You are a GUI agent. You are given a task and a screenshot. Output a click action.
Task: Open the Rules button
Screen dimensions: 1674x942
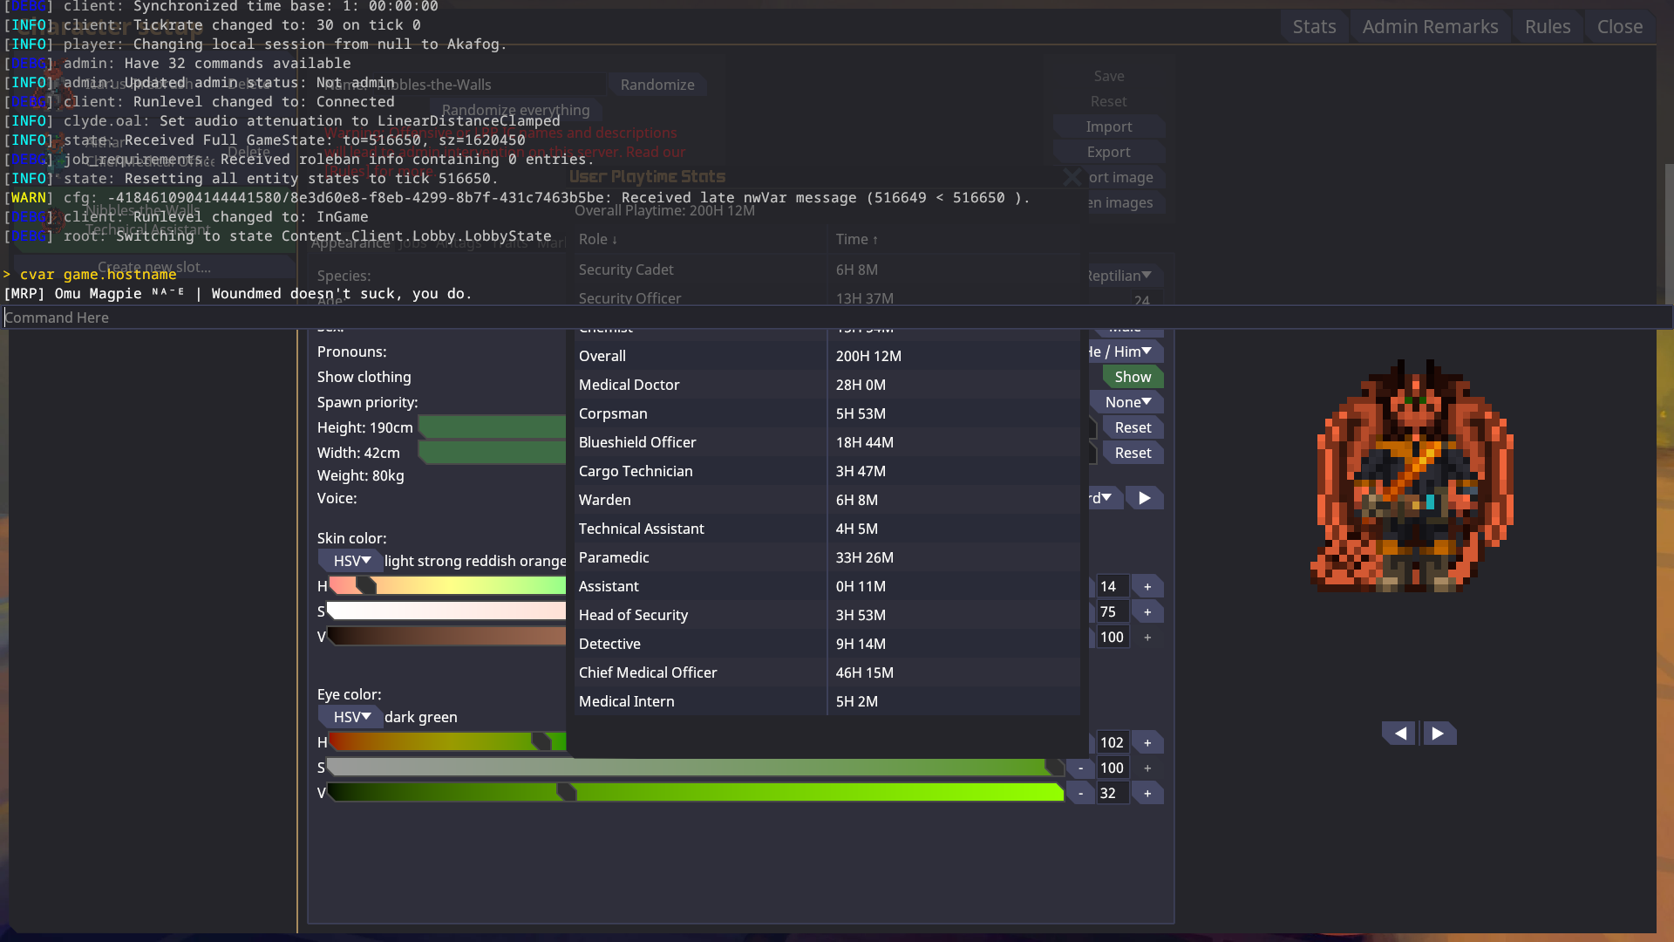click(1548, 27)
